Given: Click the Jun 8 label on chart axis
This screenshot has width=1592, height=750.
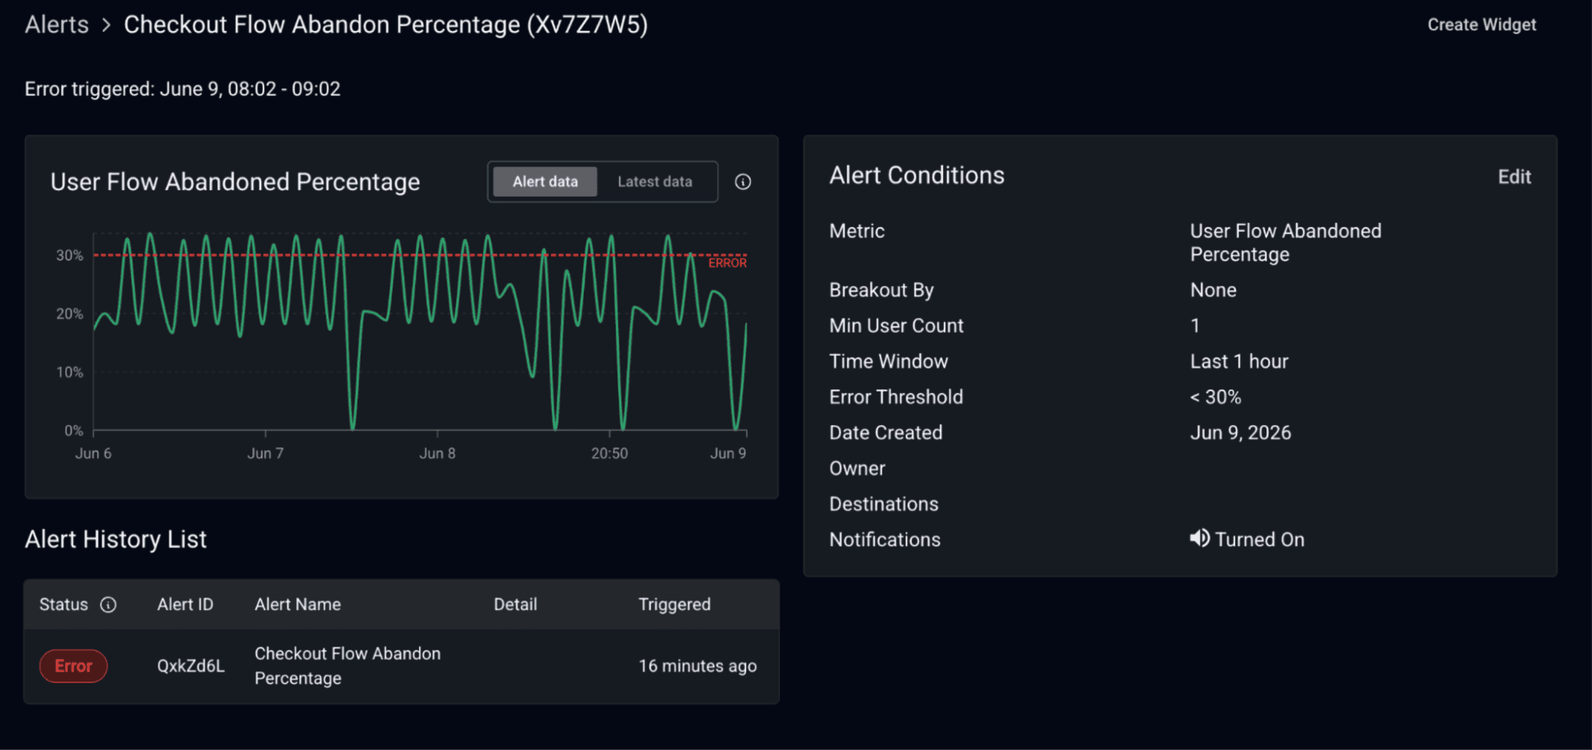Looking at the screenshot, I should pos(437,454).
